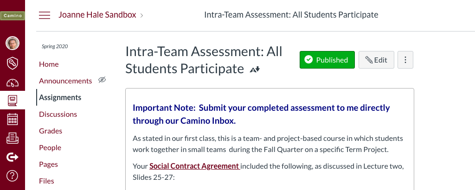Toggle the hamburger course navigation menu

click(x=45, y=15)
